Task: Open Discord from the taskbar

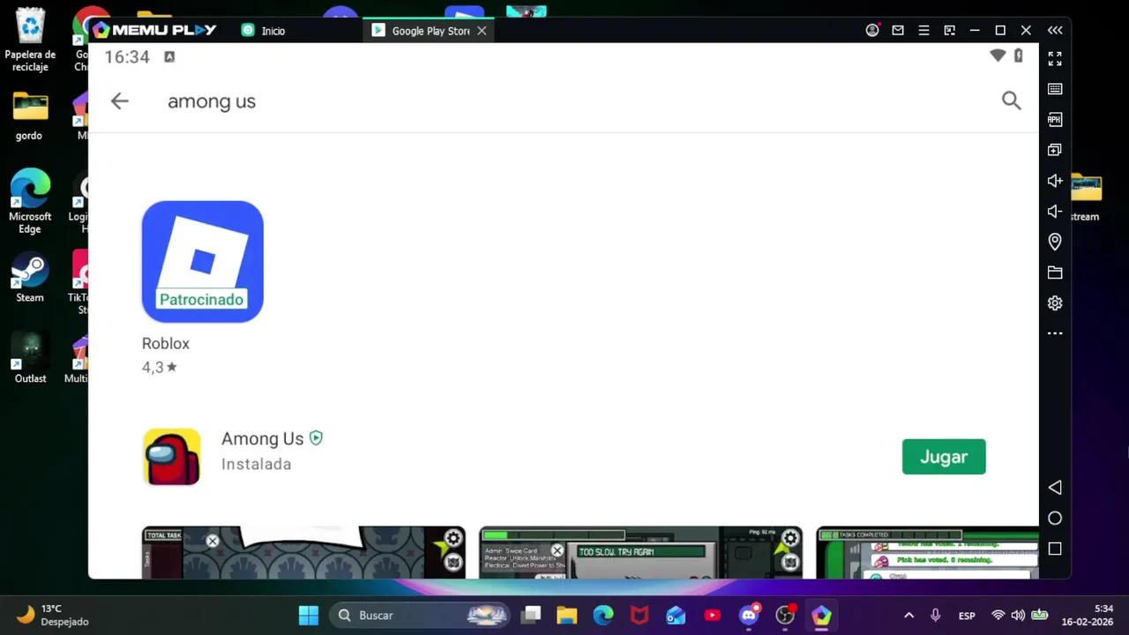Action: click(749, 616)
